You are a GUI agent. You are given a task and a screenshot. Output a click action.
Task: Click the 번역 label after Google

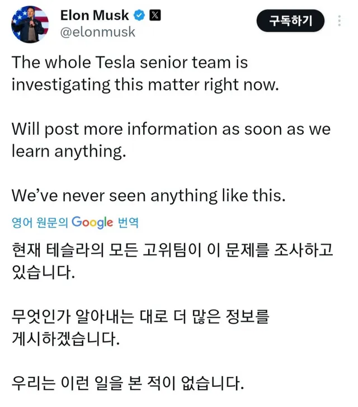[x=128, y=223]
